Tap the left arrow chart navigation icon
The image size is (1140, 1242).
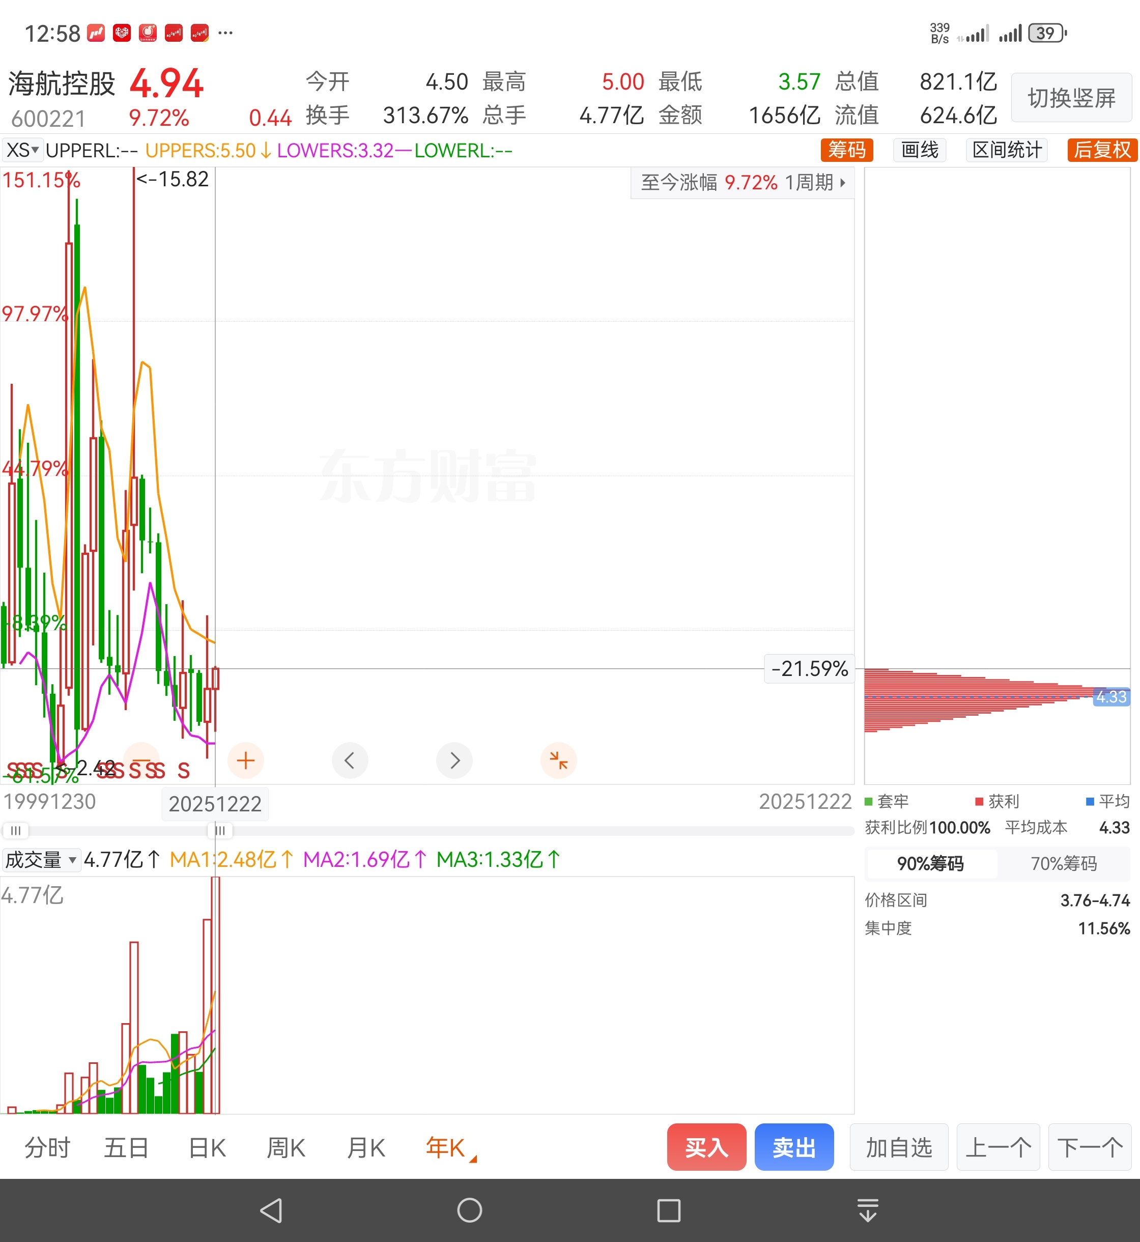350,760
